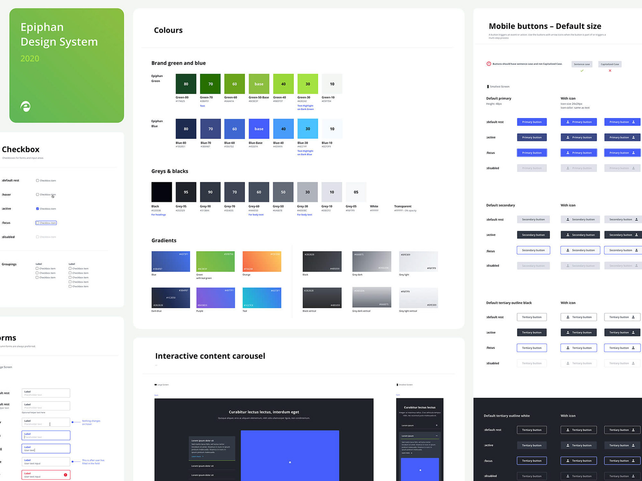This screenshot has height=481, width=642.
Task: Click the Sentence case tag
Action: tap(582, 64)
